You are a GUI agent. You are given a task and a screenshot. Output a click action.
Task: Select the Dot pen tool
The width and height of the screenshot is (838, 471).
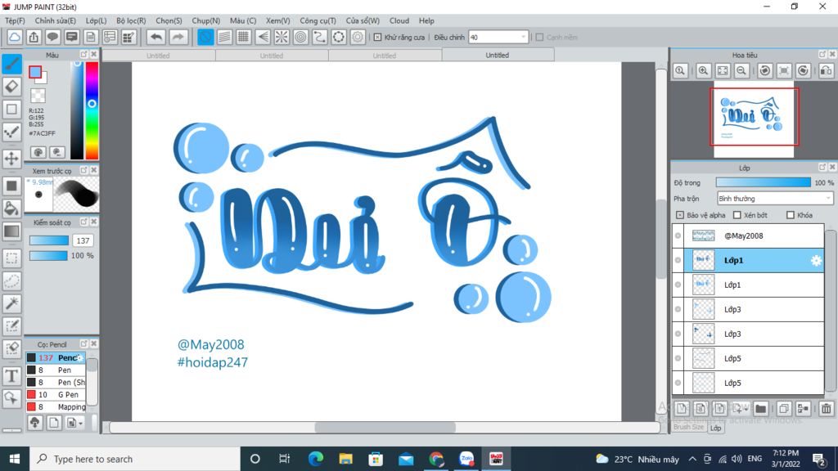point(11,132)
